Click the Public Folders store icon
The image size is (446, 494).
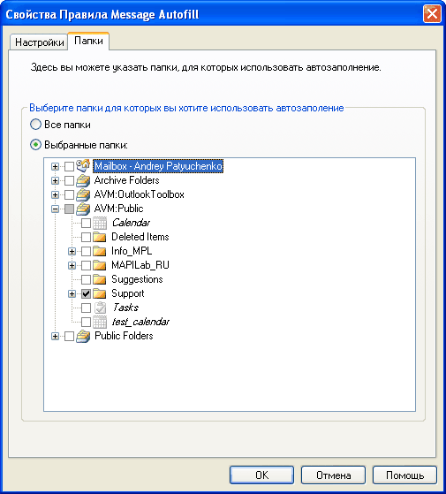coord(83,336)
